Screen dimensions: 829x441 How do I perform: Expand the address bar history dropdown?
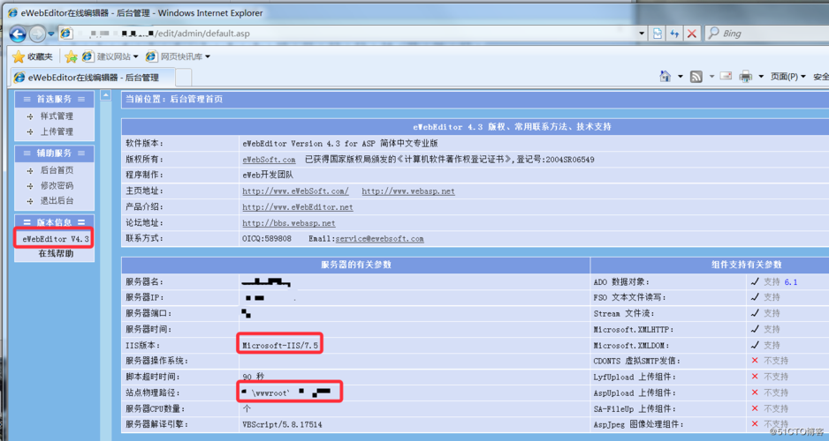click(642, 34)
